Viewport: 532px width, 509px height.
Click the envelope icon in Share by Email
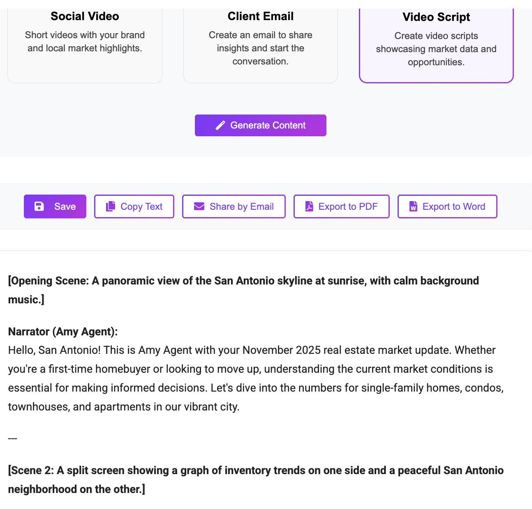click(199, 206)
